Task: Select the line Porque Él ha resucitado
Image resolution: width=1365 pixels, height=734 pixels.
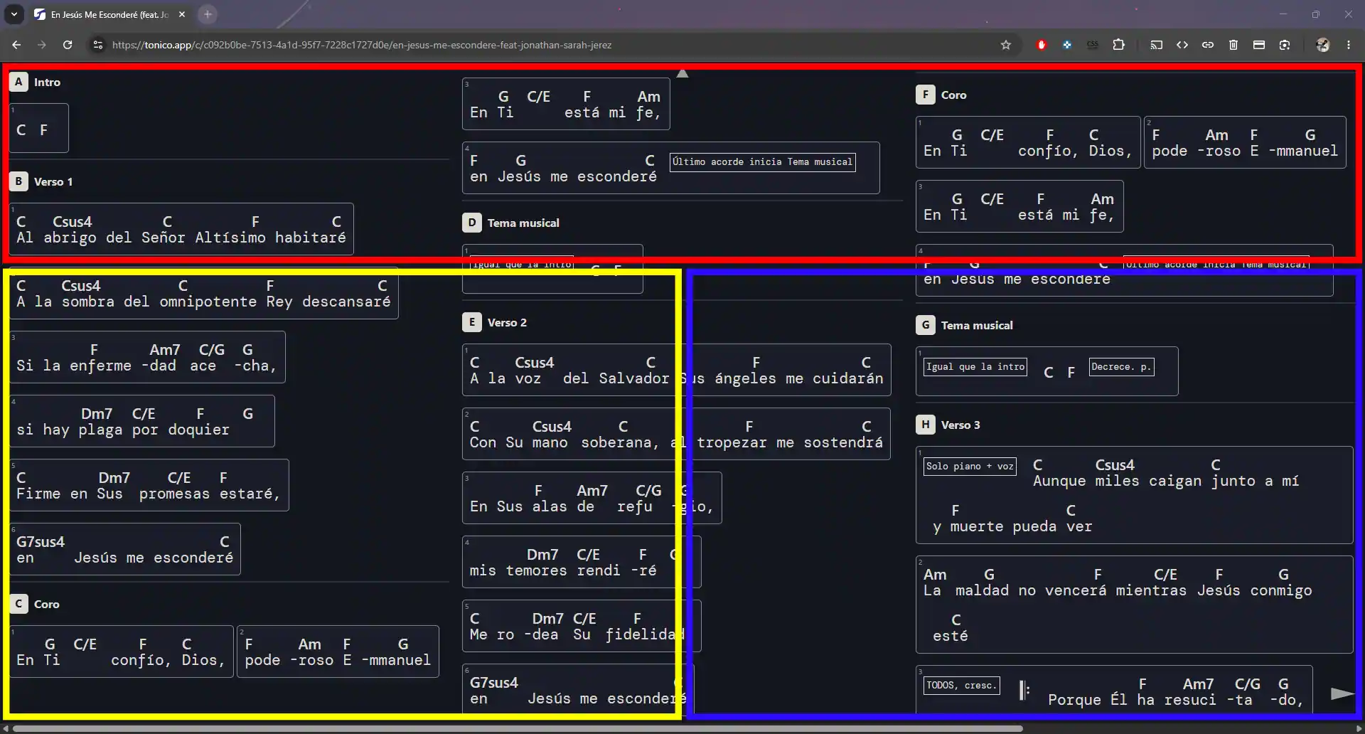Action: tap(1114, 690)
